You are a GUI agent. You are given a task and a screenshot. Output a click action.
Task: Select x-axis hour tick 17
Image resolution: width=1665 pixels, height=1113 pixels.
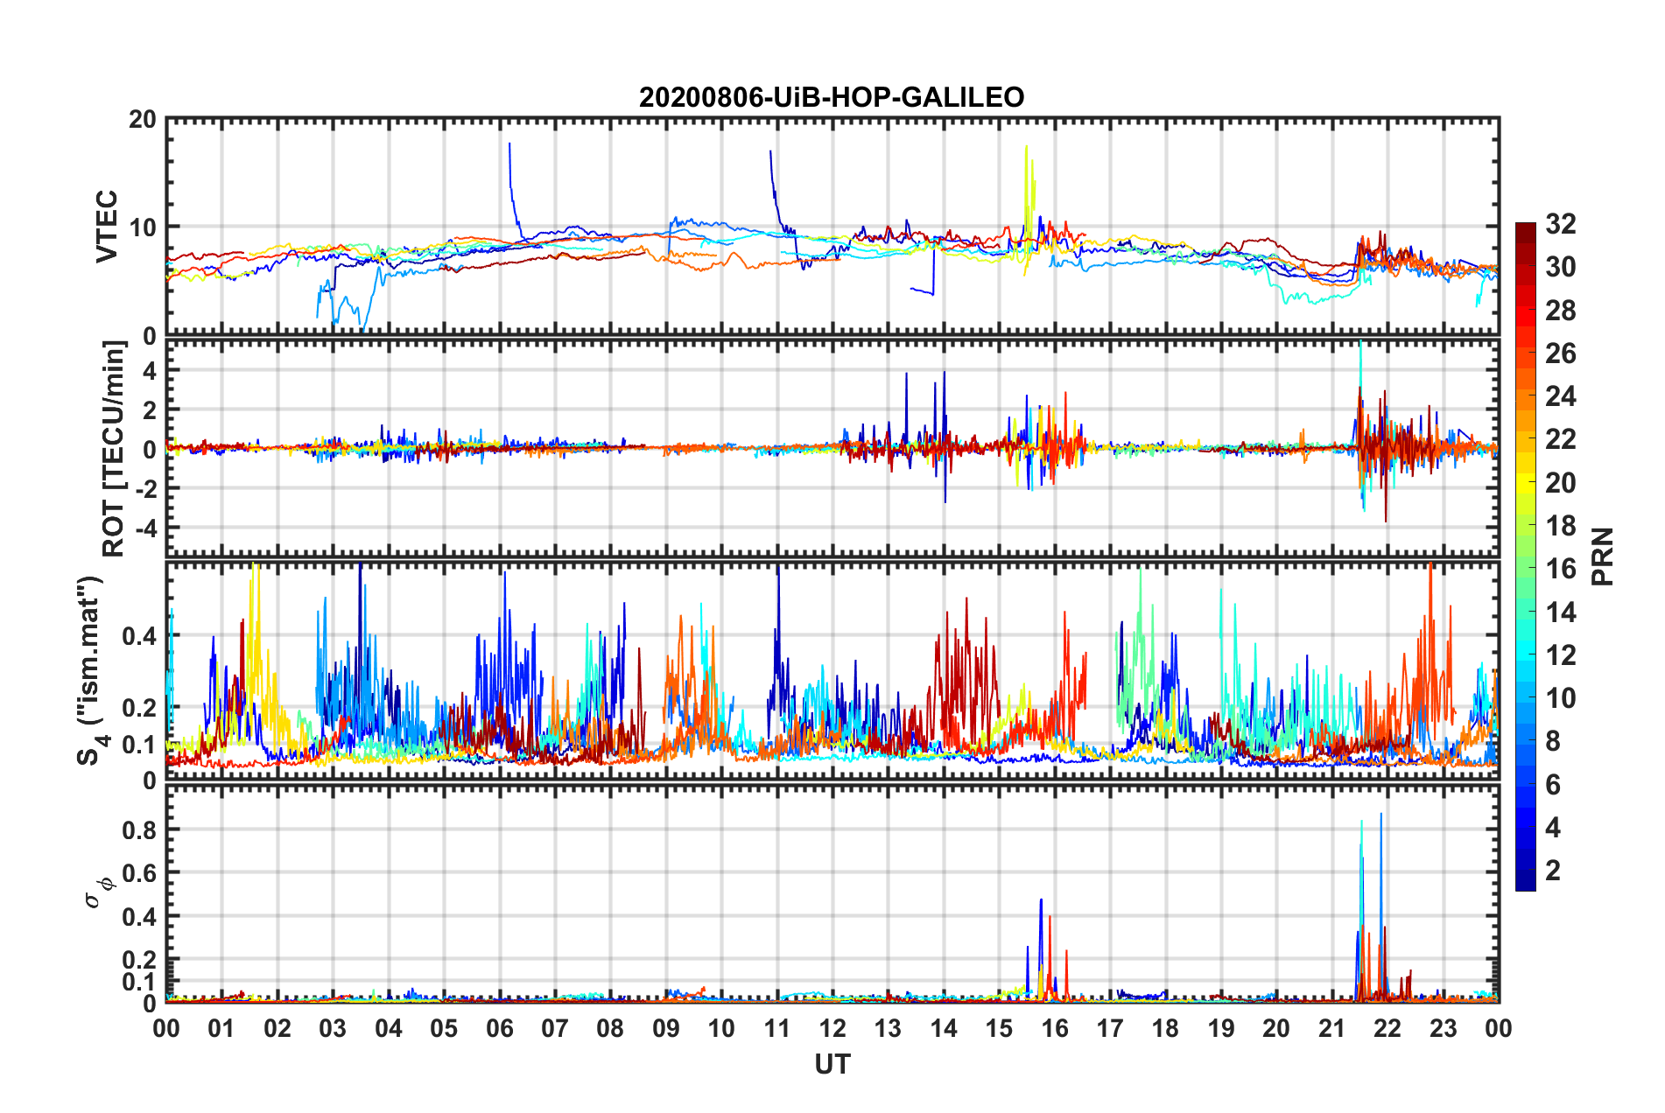click(x=1110, y=1028)
